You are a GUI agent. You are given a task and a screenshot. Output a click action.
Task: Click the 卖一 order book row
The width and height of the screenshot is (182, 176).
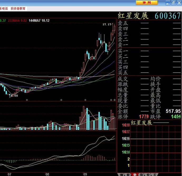[149, 45]
